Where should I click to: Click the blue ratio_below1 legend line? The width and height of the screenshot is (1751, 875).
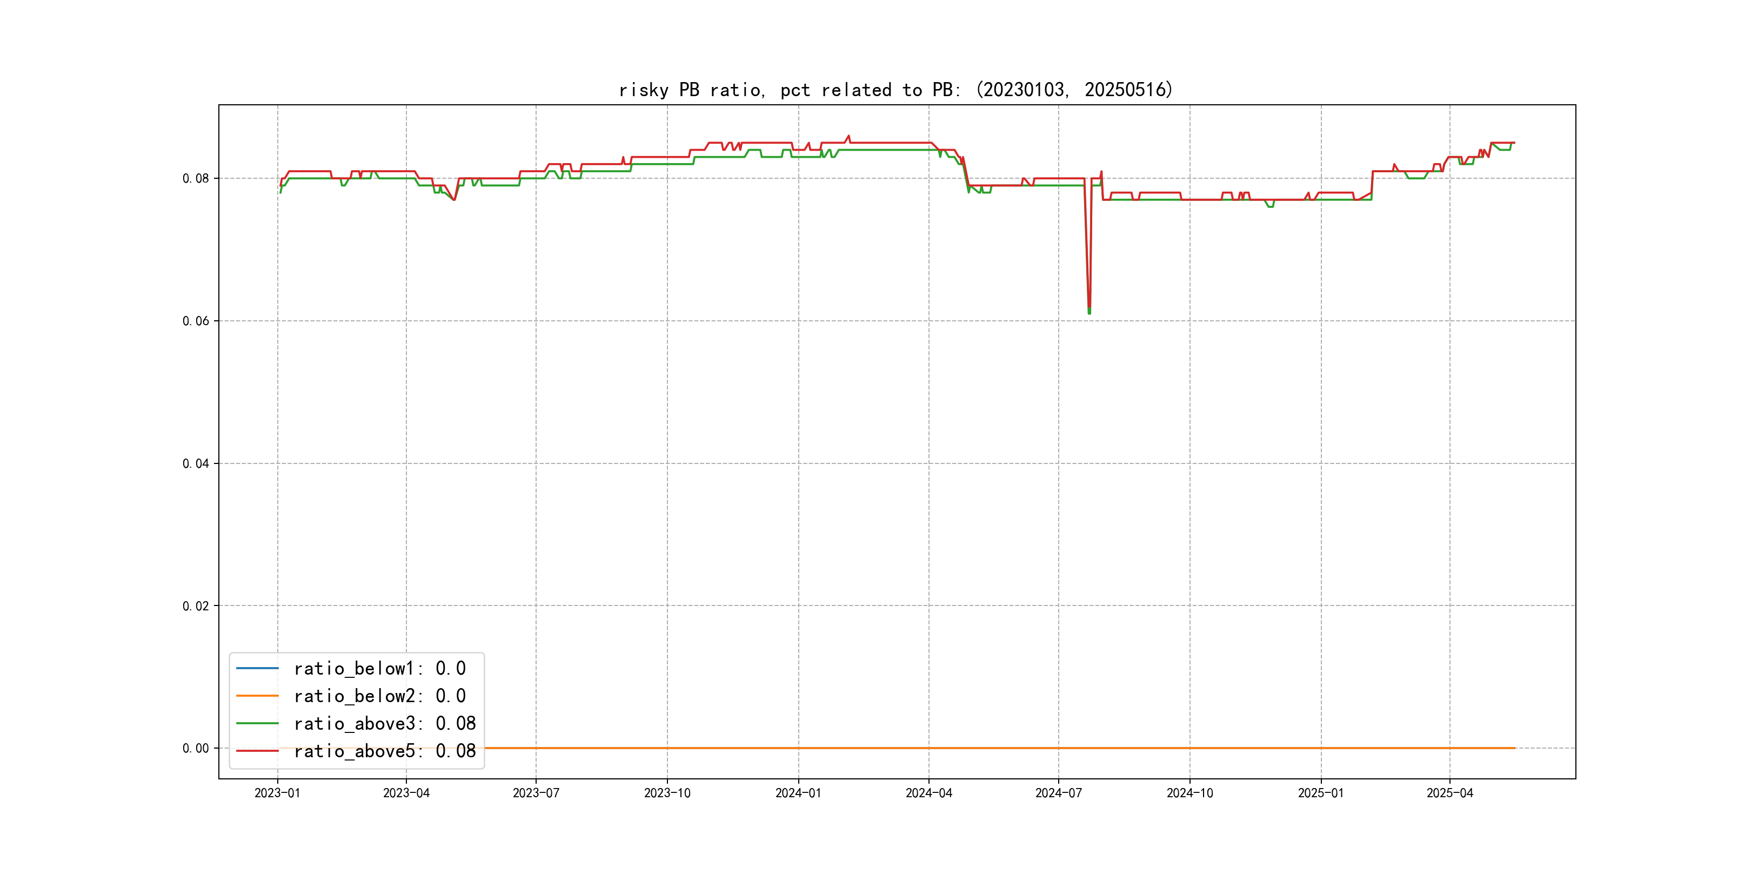[x=257, y=669]
